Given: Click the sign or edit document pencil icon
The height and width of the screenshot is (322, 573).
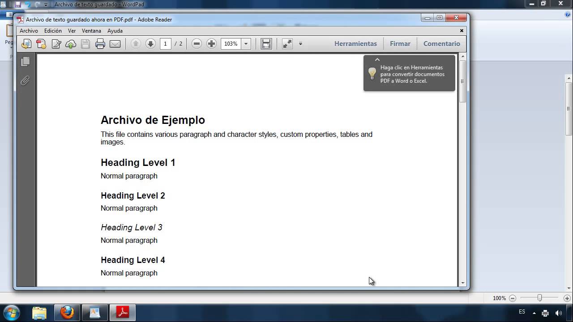Looking at the screenshot, I should [x=56, y=44].
